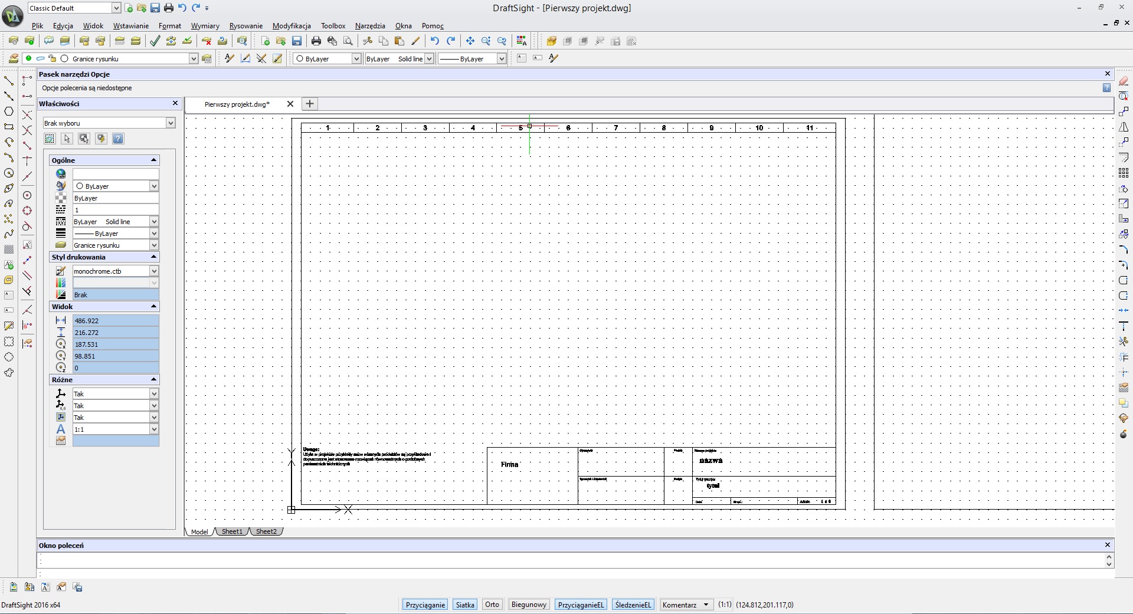Screen dimensions: 1133x614
Task: Collapse the Ogólne section
Action: (x=153, y=160)
